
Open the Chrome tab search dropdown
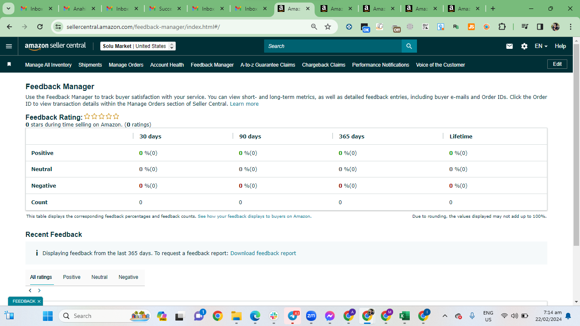(8, 8)
